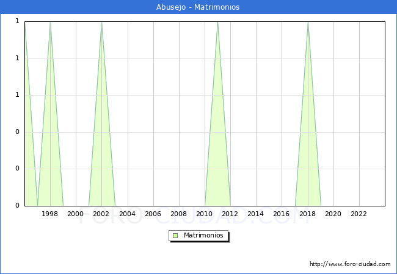397x274 pixels.
Task: Select the 2012 label on the axis
Action: (x=230, y=214)
